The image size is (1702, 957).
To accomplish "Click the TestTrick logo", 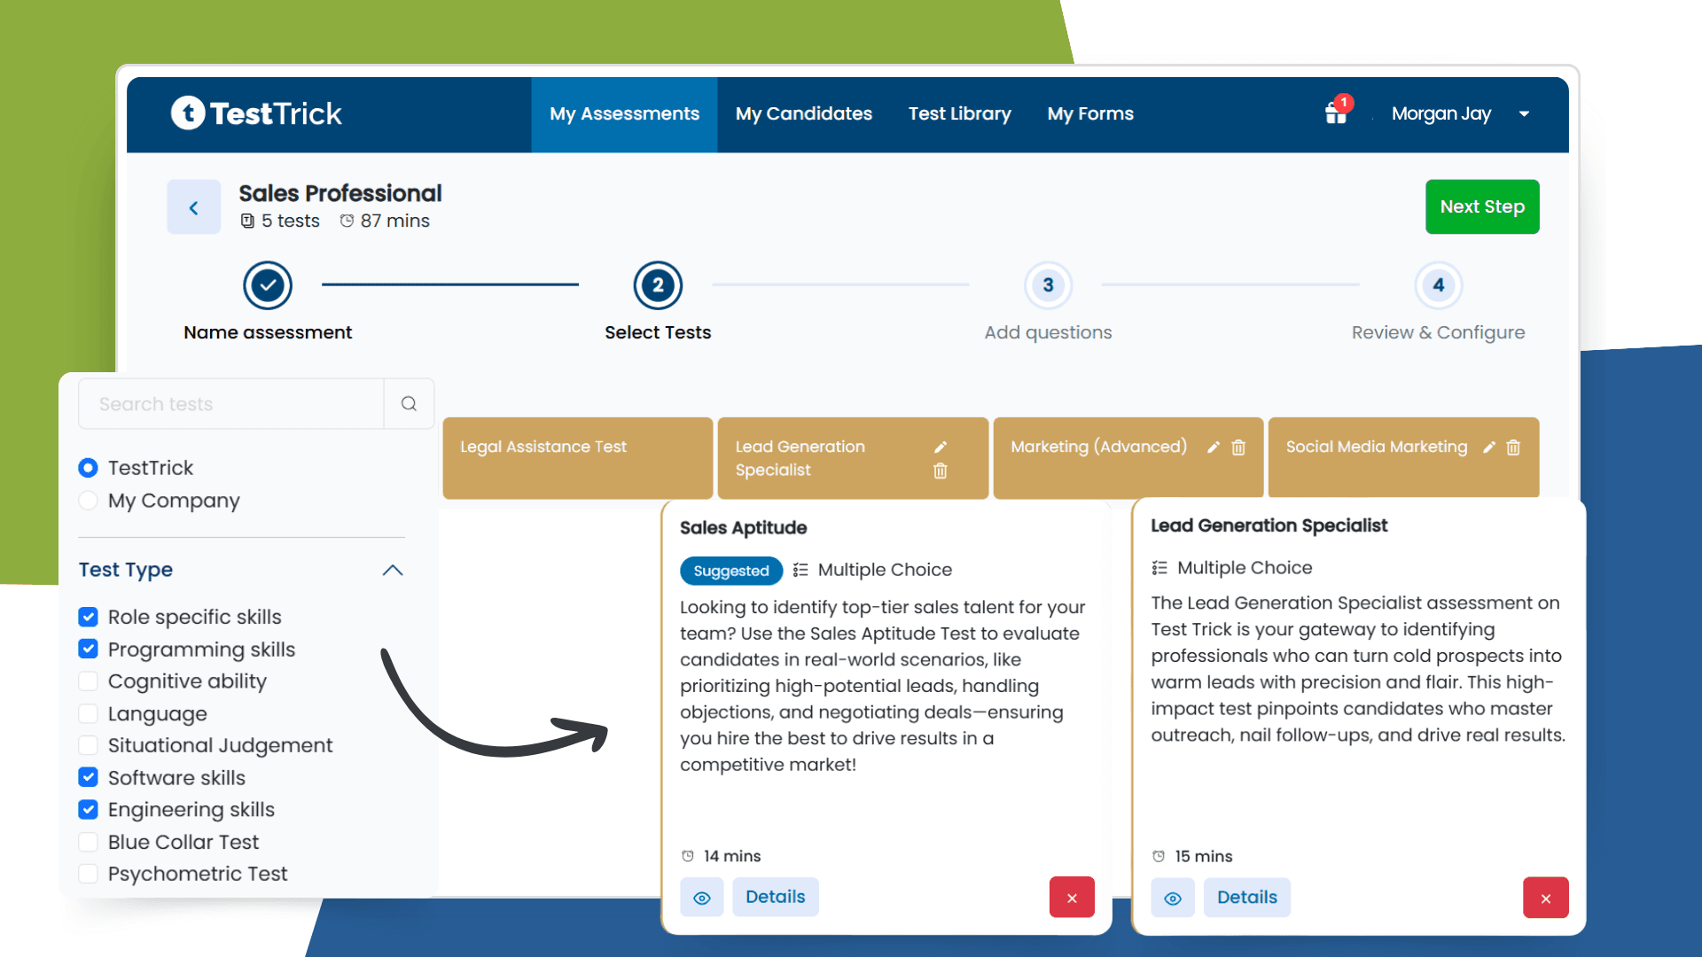I will pyautogui.click(x=256, y=113).
